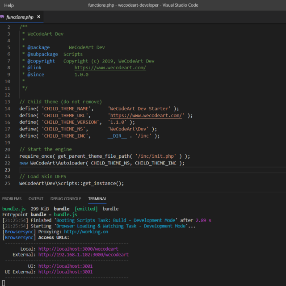286x286 pixels.
Task: Open Local URL http://localhost:3000/wecodeart
Action: [78, 249]
